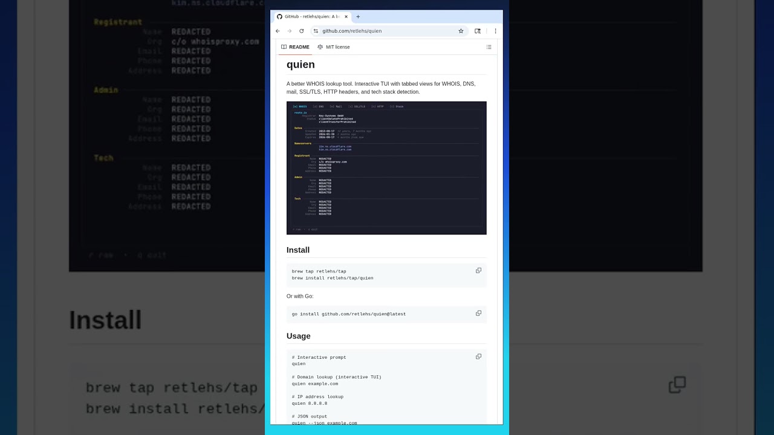Click the '# JSON output' comment
Screen dimensions: 774x435
coord(310,417)
